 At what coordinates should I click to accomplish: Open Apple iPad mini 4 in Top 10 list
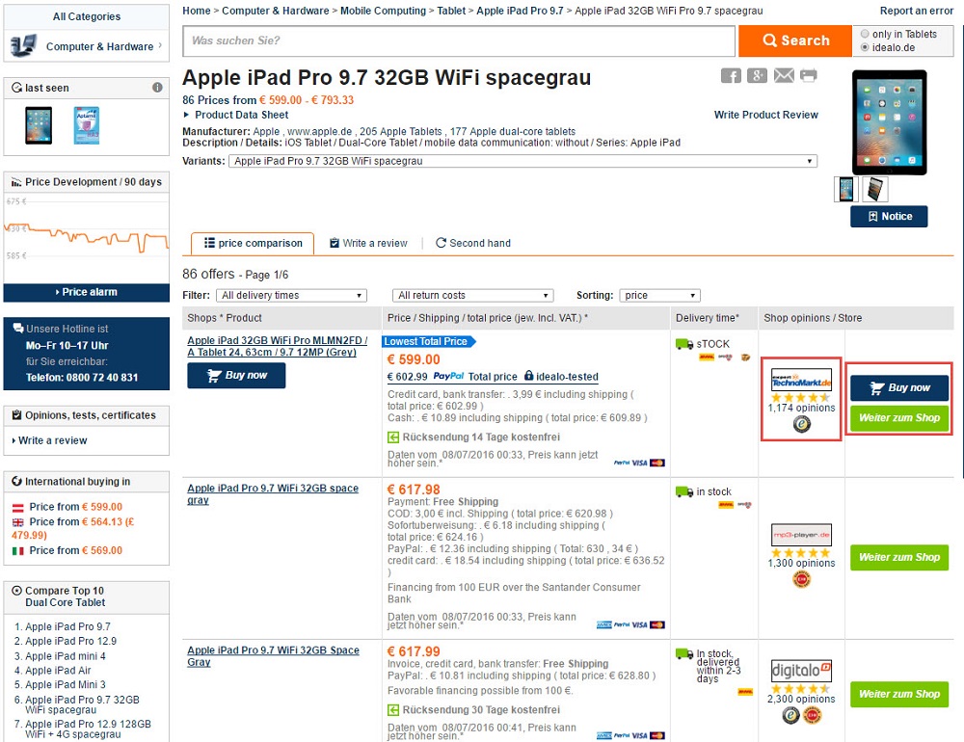click(x=66, y=656)
